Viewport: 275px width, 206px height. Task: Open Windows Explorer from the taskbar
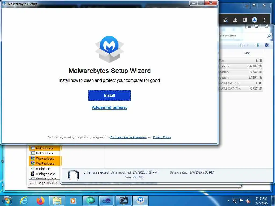[x=57, y=201]
